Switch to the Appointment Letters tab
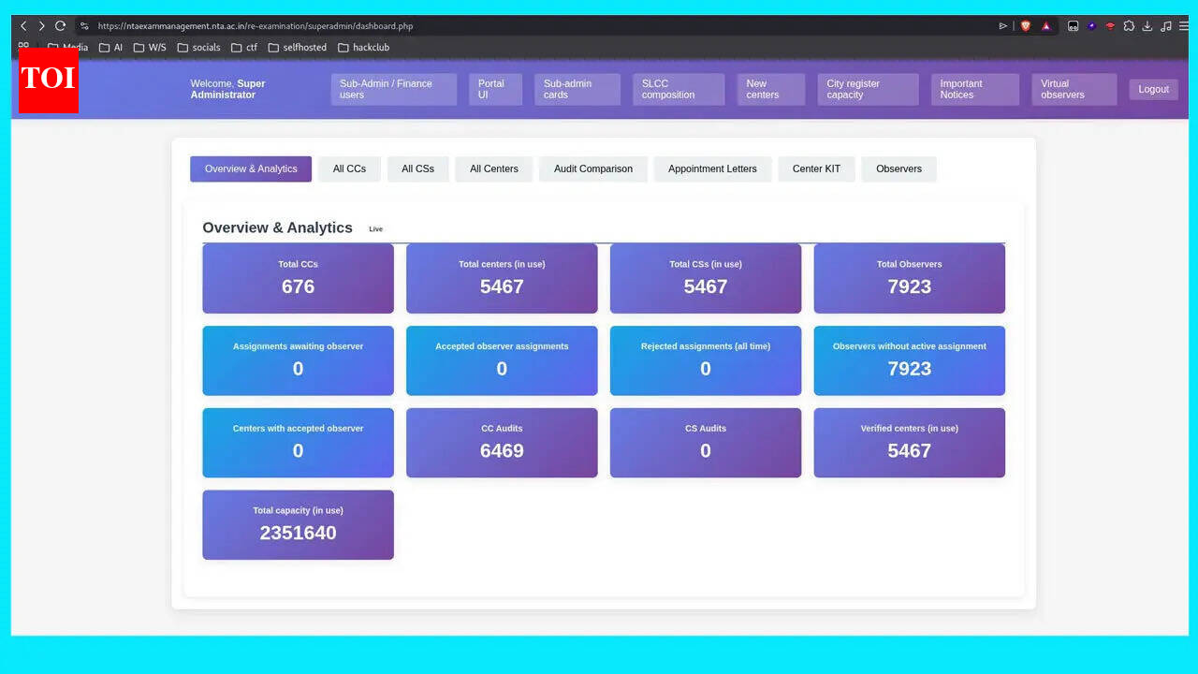The image size is (1198, 674). click(x=712, y=168)
